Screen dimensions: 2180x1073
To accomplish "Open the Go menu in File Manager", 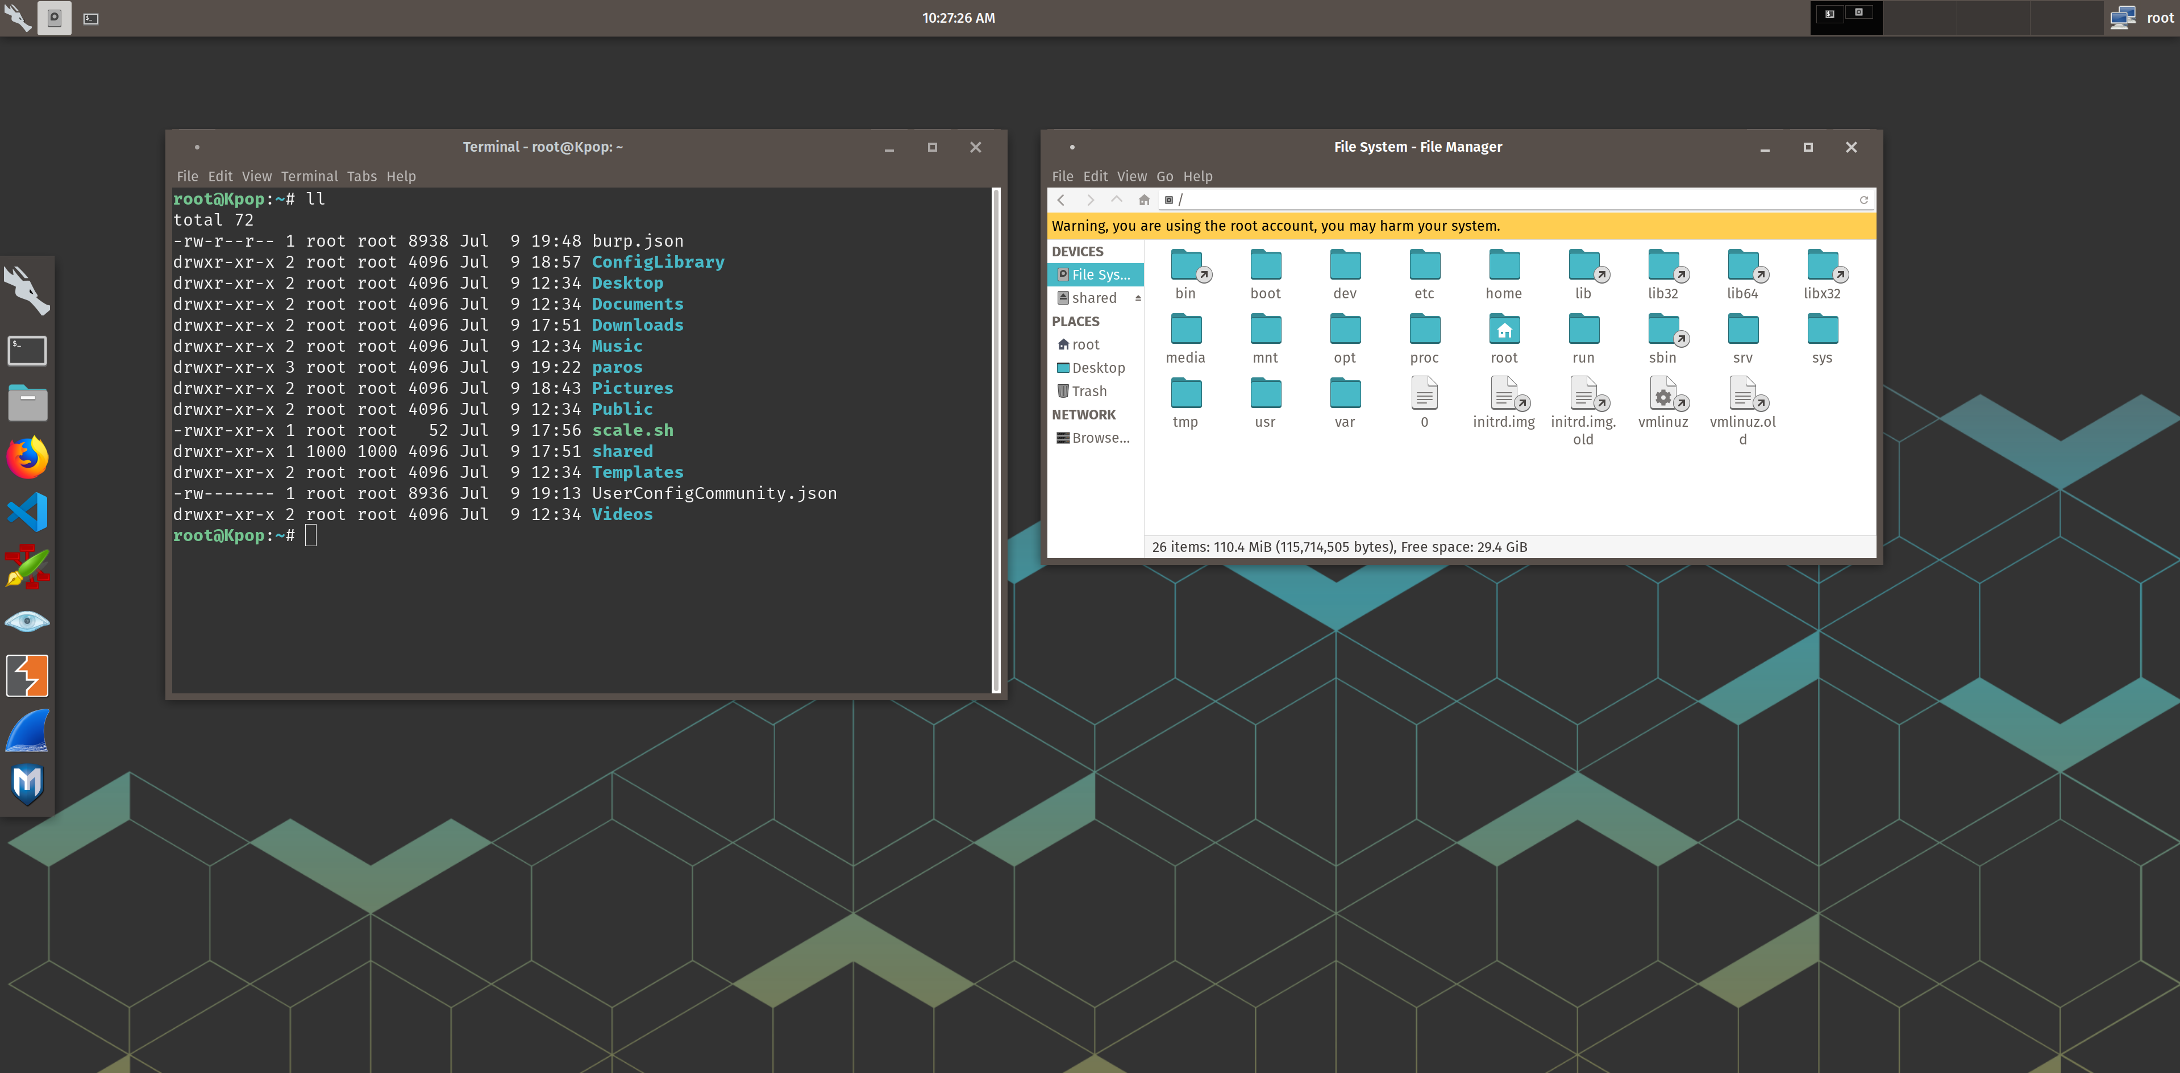I will [1164, 176].
